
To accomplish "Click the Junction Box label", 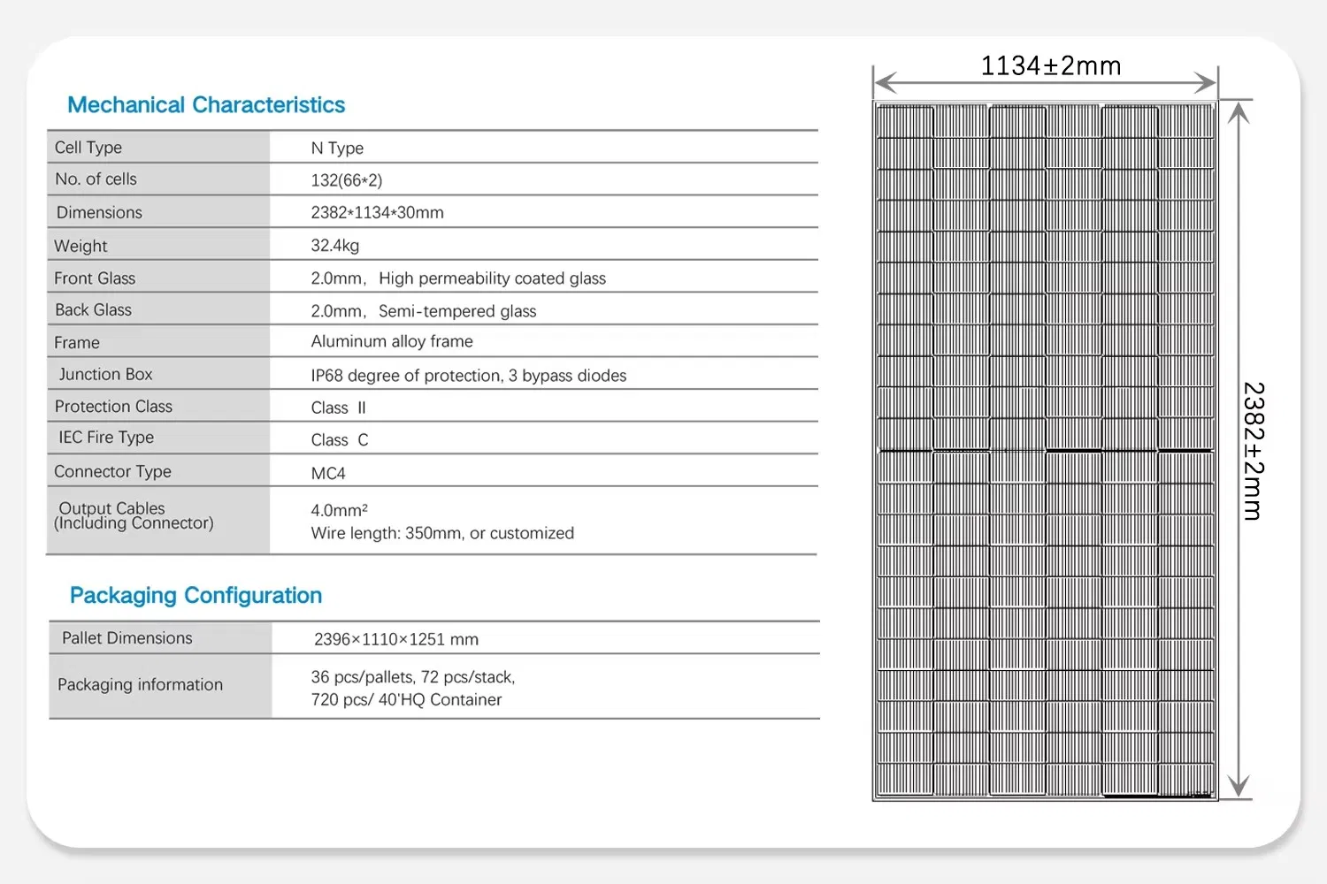I will pyautogui.click(x=104, y=374).
